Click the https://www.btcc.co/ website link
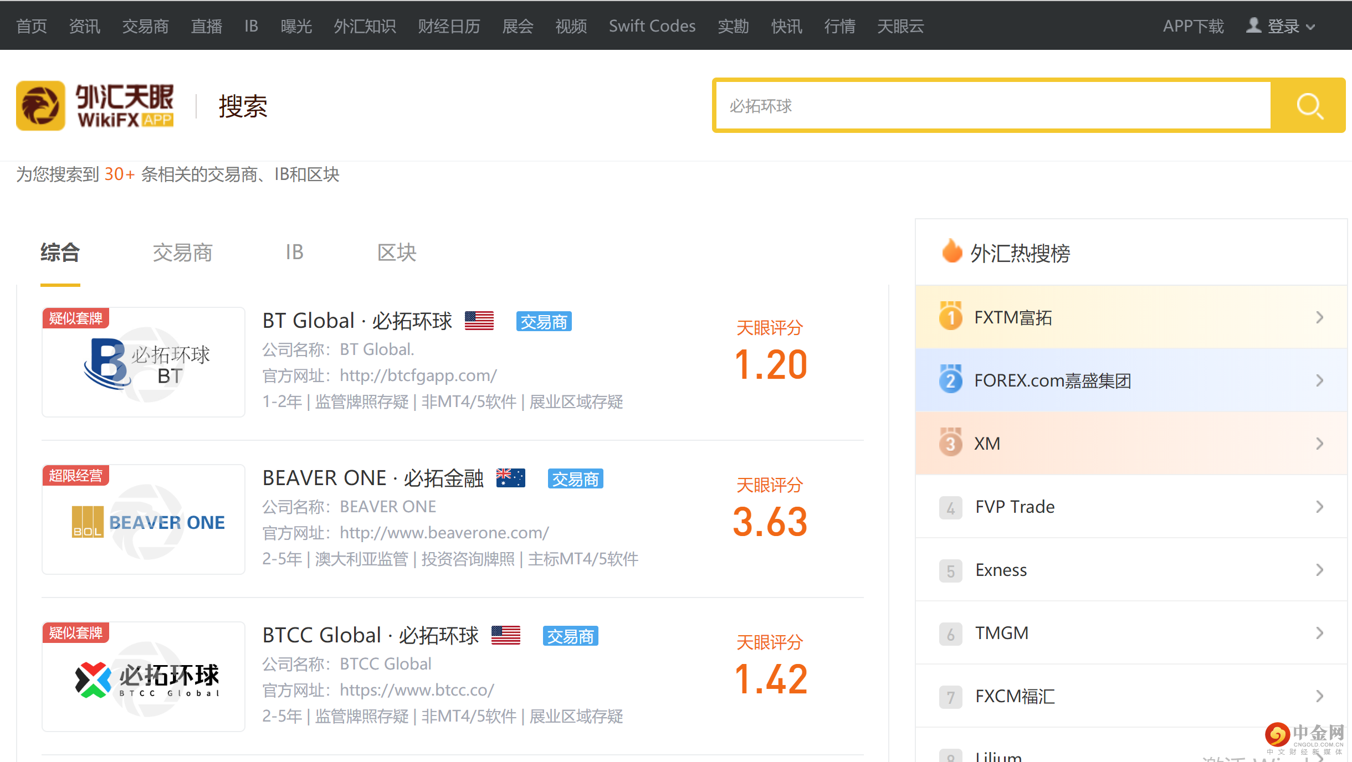This screenshot has width=1352, height=762. point(417,690)
